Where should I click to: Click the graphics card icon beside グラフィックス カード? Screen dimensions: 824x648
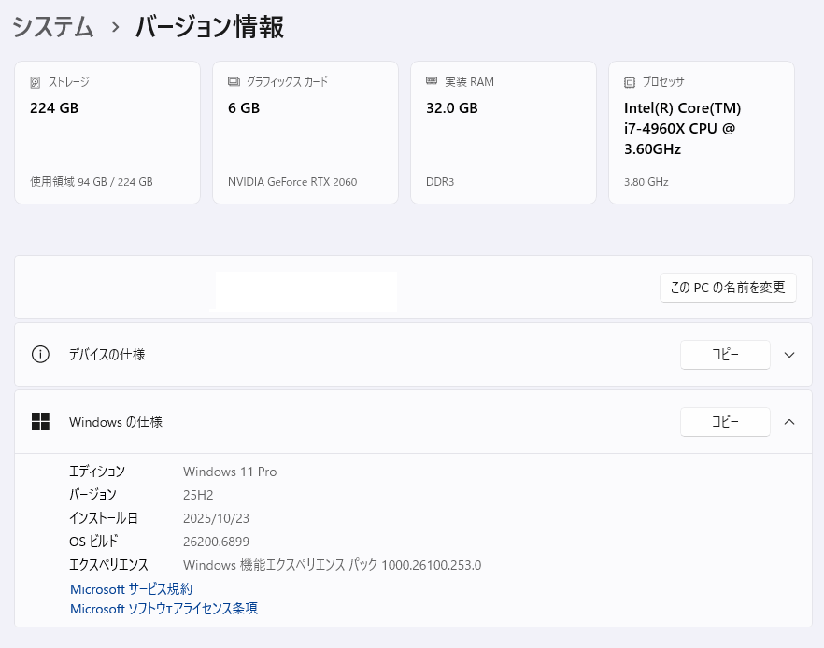(x=234, y=82)
